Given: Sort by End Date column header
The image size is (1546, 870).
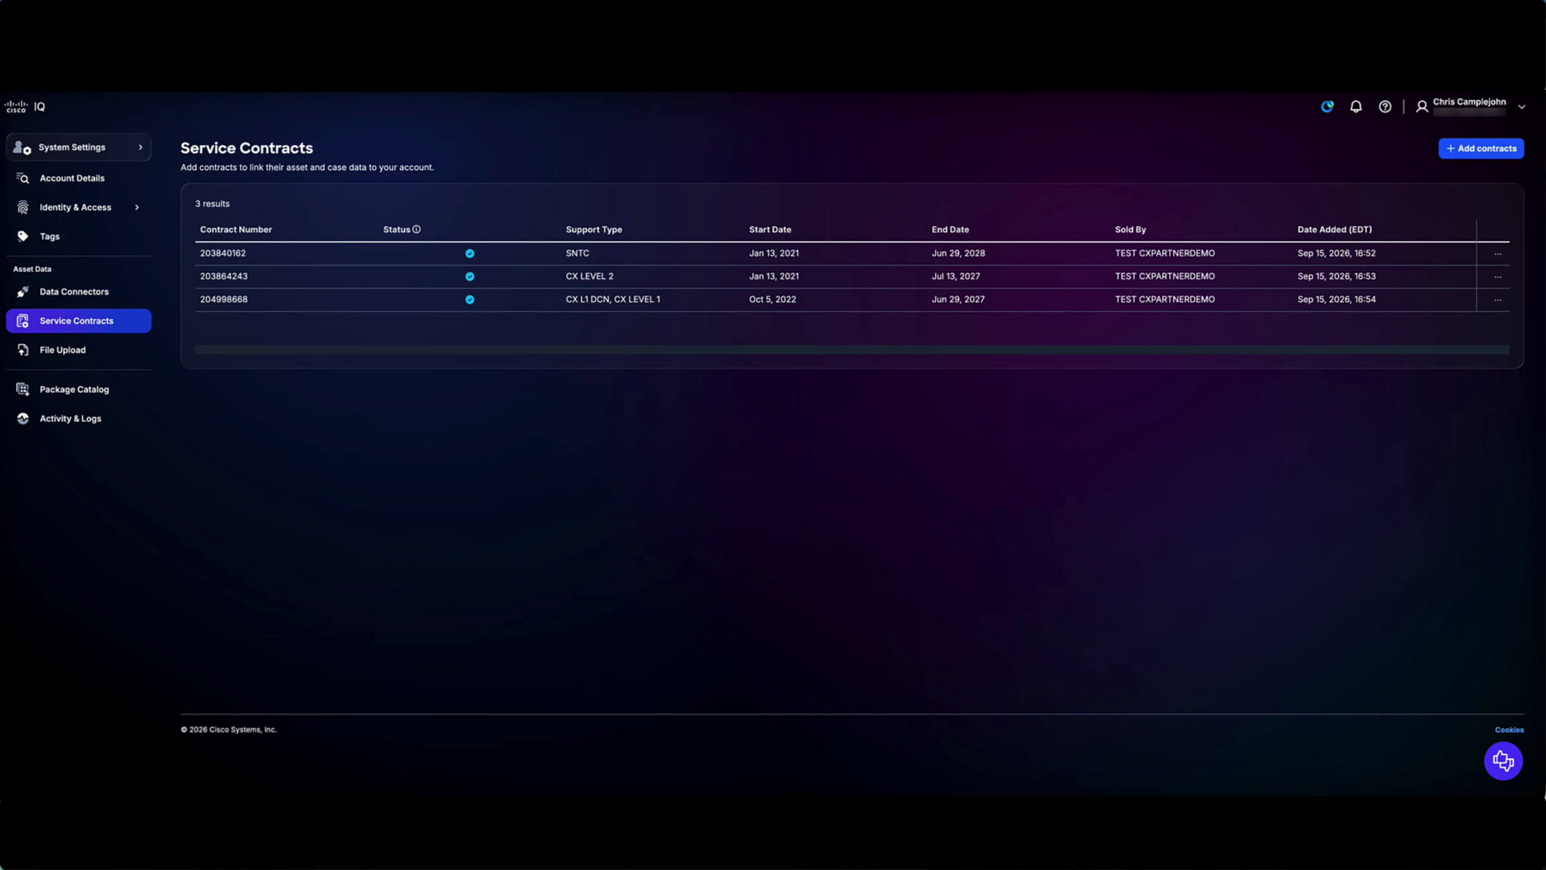Looking at the screenshot, I should click(950, 230).
